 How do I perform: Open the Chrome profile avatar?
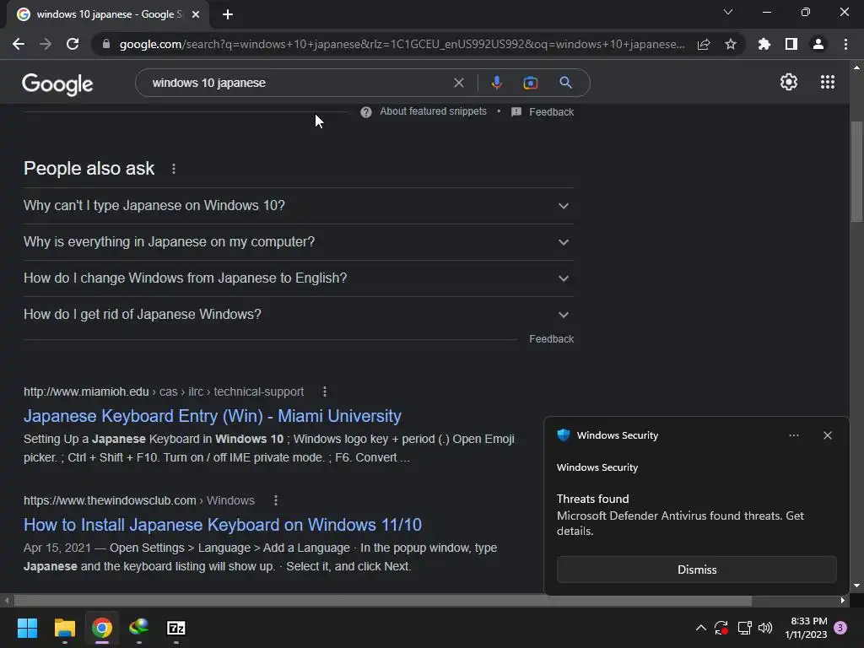click(818, 44)
